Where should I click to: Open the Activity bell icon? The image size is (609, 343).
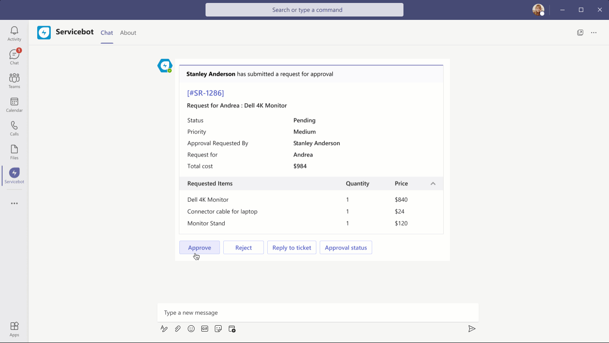click(14, 33)
